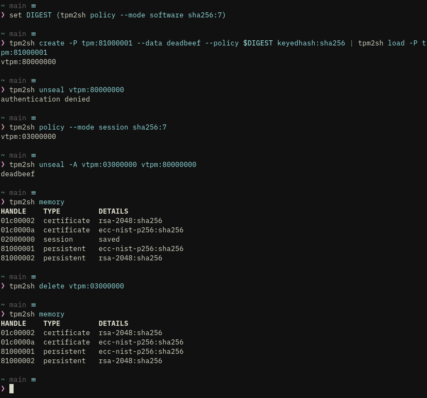Click the git status glyph on the bottom prompt

34,379
